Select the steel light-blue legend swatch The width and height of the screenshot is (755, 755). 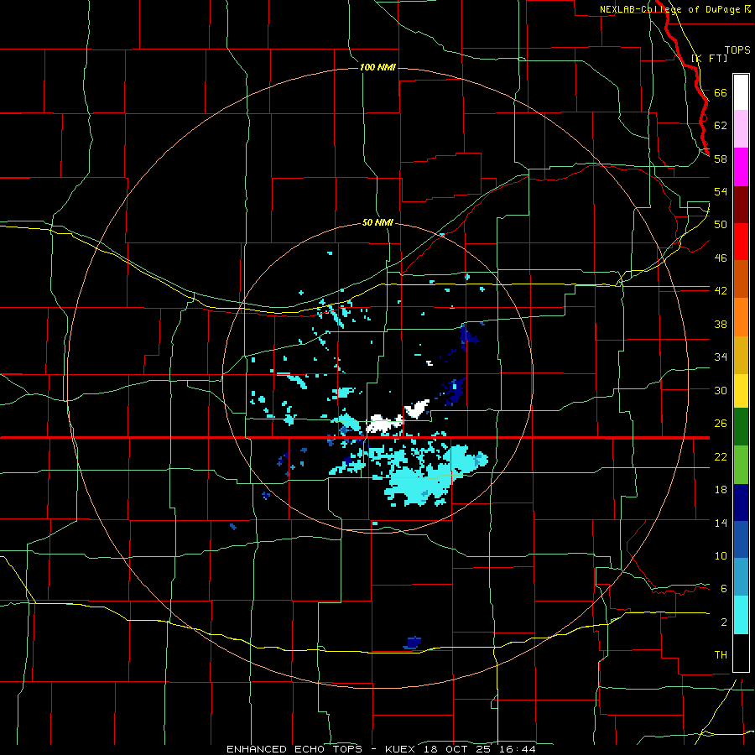tap(741, 577)
